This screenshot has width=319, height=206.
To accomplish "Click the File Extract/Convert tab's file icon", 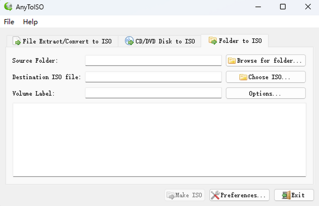I will point(17,41).
